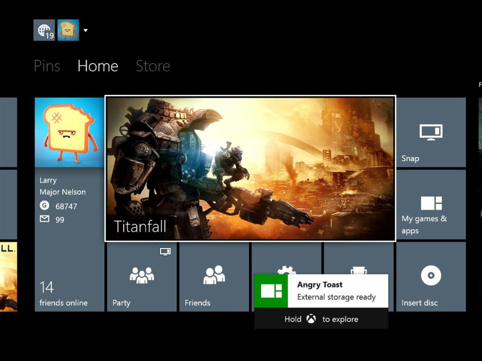Click the 99 messages count
The width and height of the screenshot is (482, 361).
pyautogui.click(x=60, y=220)
